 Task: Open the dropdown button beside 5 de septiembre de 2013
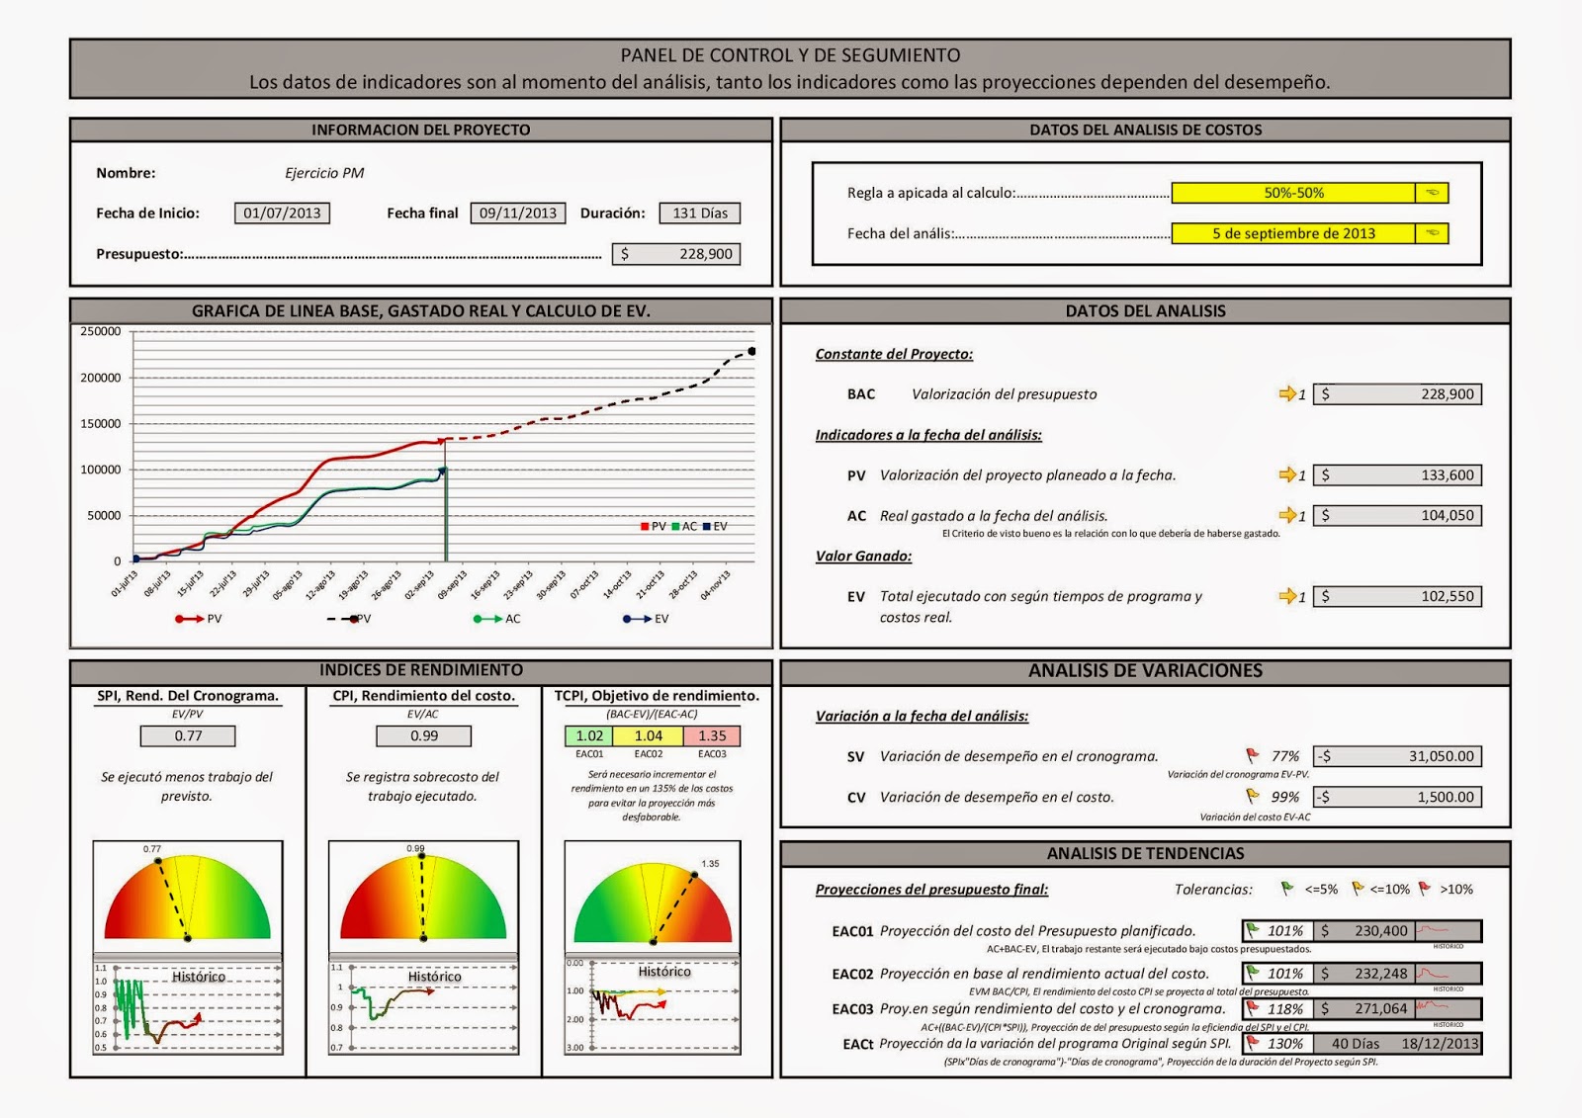(x=1432, y=233)
